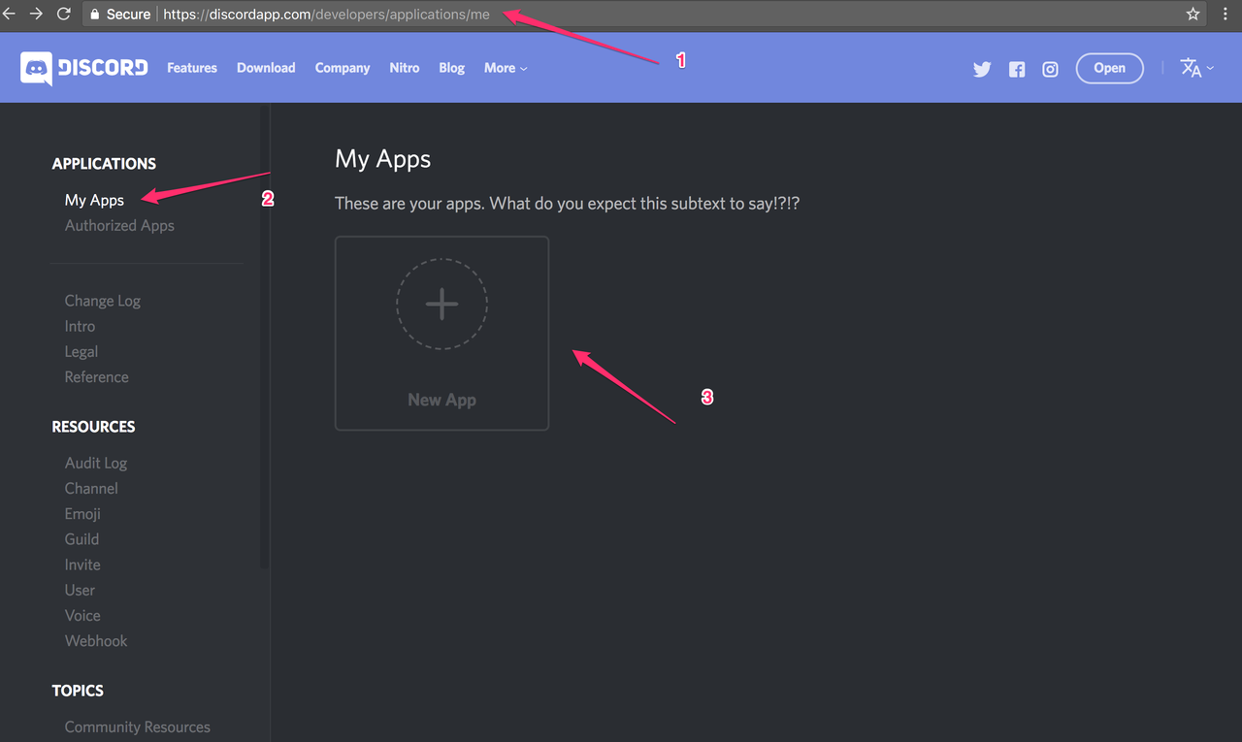Open Discord's Twitter page via its icon
Image resolution: width=1242 pixels, height=742 pixels.
pos(982,68)
